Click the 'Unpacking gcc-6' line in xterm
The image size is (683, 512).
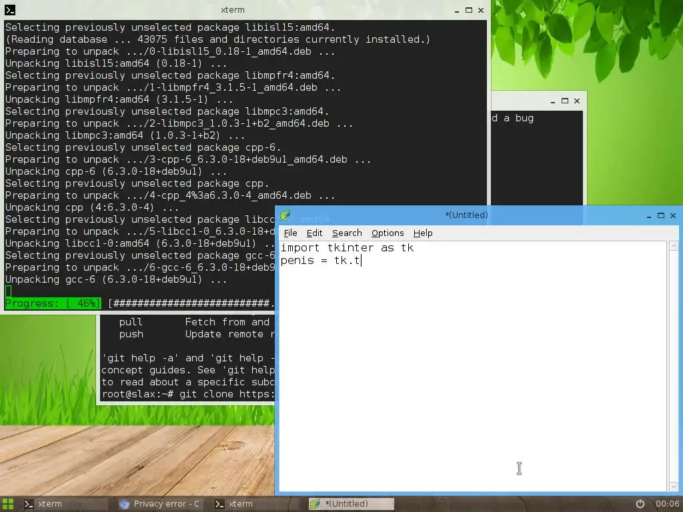115,279
